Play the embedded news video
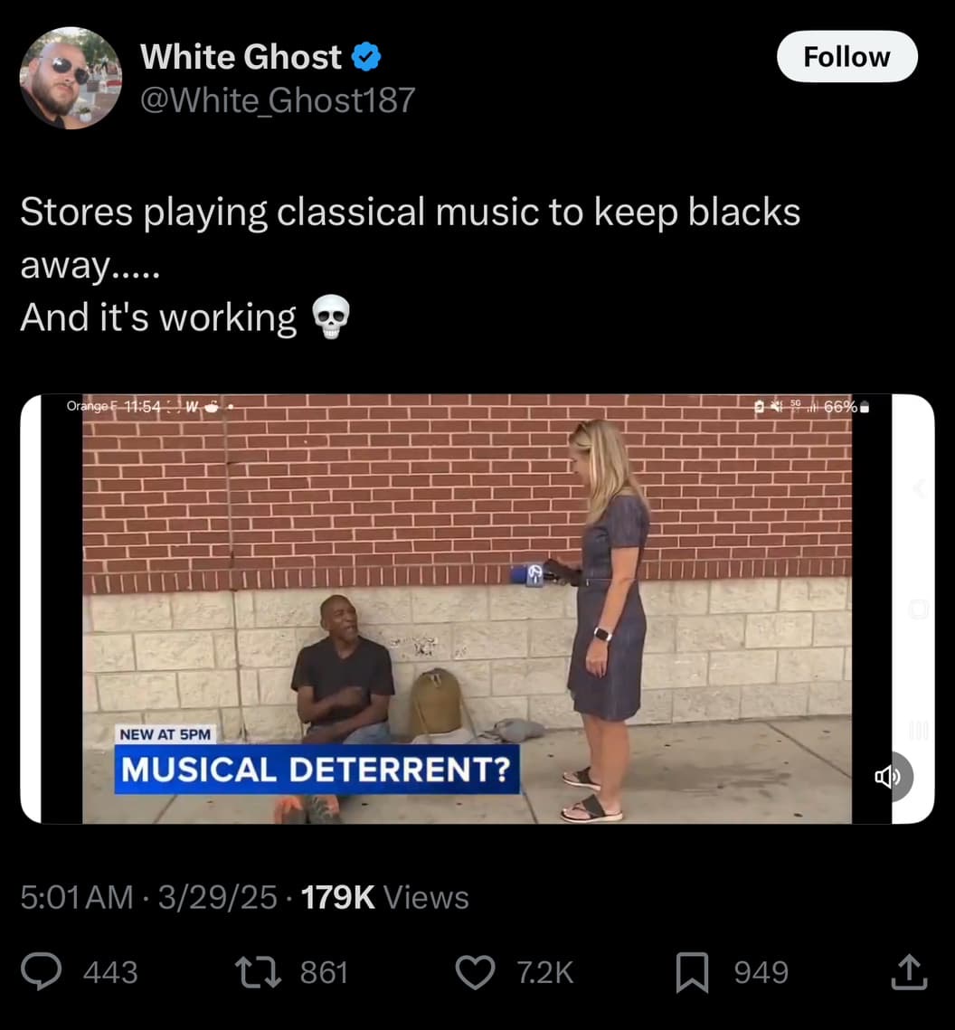The height and width of the screenshot is (1030, 955). click(477, 609)
